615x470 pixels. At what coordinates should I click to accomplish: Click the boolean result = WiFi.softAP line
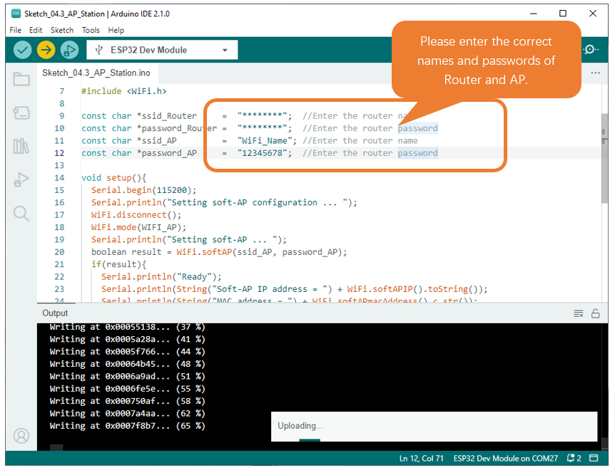point(219,252)
